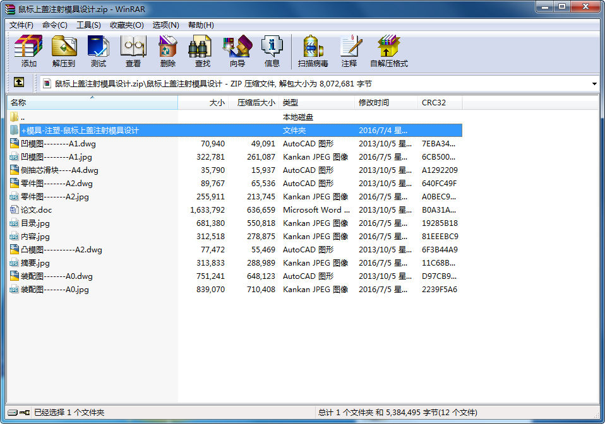The height and width of the screenshot is (424, 605).
Task: Click the 测试 (Test) toolbar icon
Action: tap(98, 46)
